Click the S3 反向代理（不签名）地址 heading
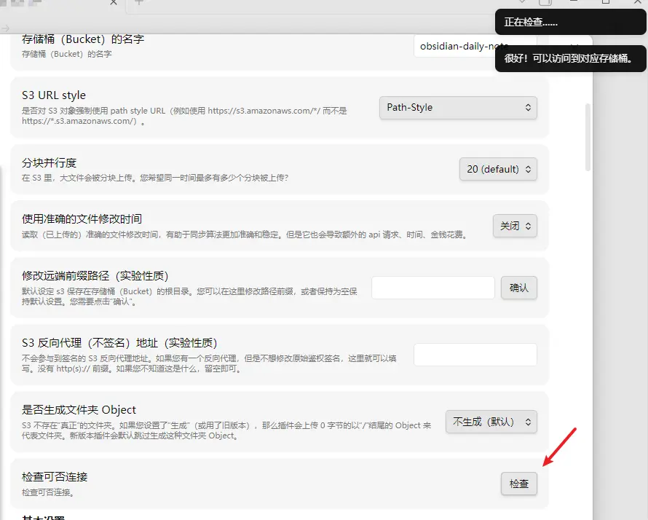Image resolution: width=648 pixels, height=520 pixels. click(x=119, y=343)
